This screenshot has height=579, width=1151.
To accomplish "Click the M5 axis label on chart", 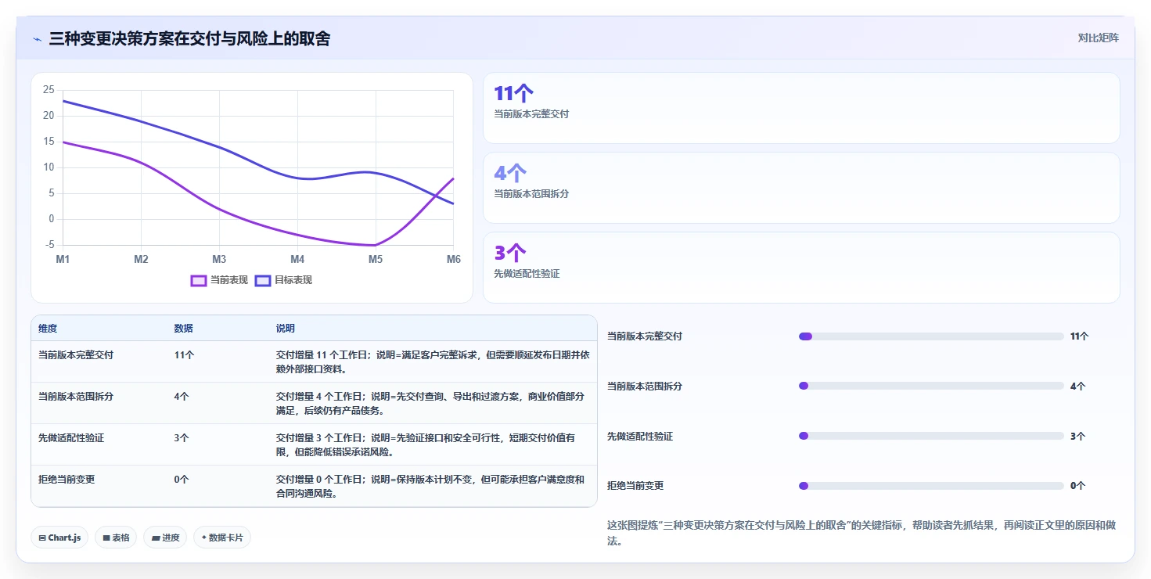I will point(376,259).
